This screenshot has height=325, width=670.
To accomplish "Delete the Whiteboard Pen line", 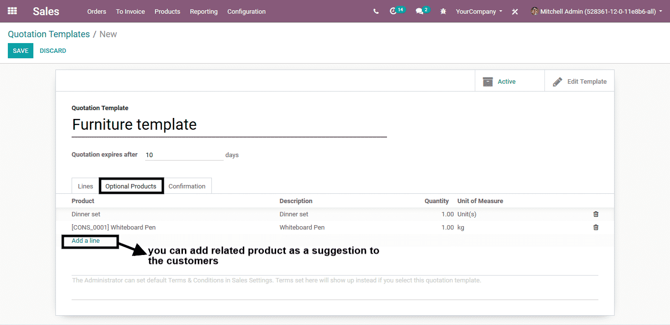I will tap(596, 228).
